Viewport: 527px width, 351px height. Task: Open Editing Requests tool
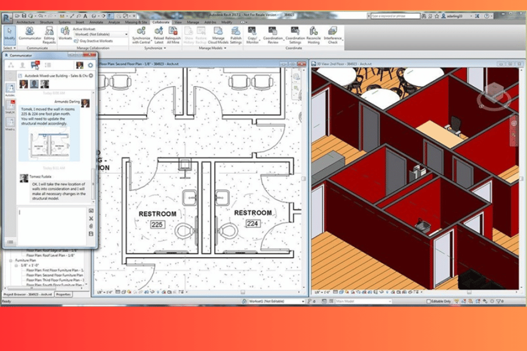pyautogui.click(x=49, y=34)
